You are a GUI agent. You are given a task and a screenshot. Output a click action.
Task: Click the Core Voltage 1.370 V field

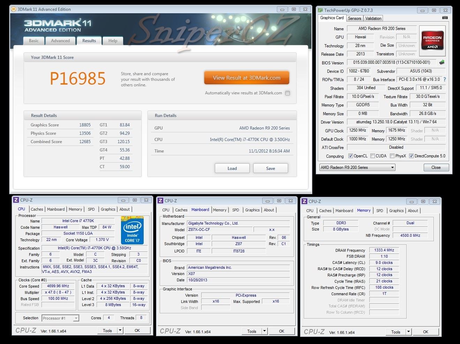point(102,240)
